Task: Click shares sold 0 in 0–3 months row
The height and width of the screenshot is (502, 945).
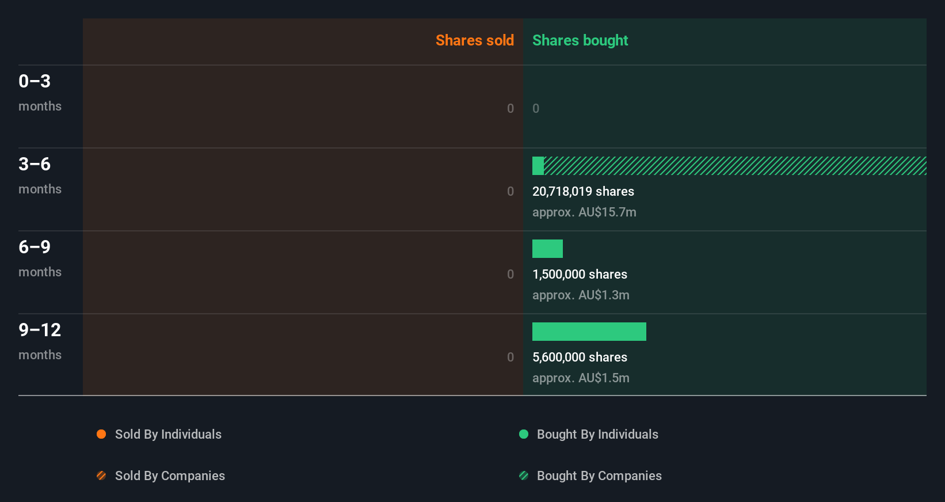Action: 510,108
